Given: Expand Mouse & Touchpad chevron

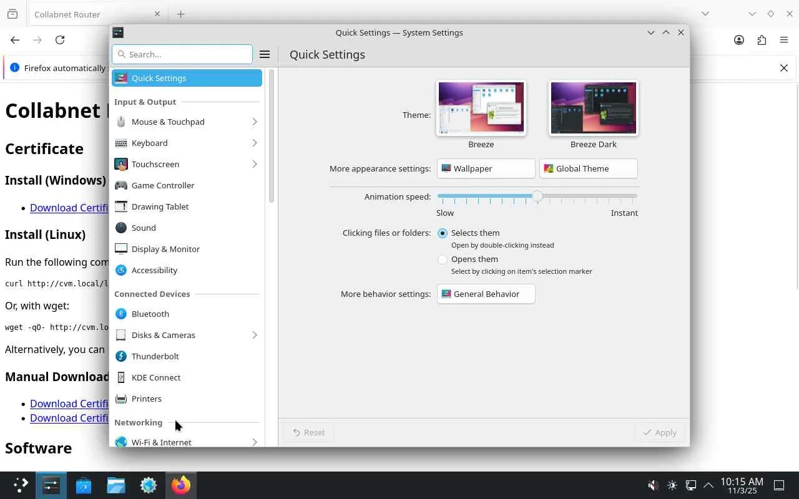Looking at the screenshot, I should (x=255, y=122).
